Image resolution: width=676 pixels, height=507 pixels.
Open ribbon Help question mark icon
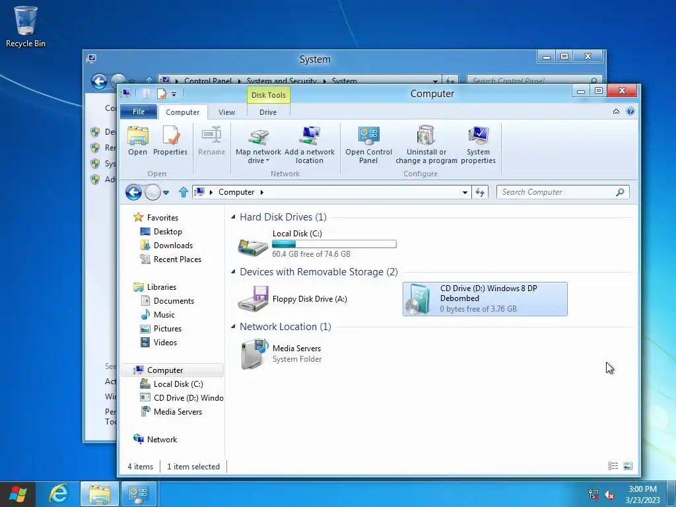(x=630, y=111)
